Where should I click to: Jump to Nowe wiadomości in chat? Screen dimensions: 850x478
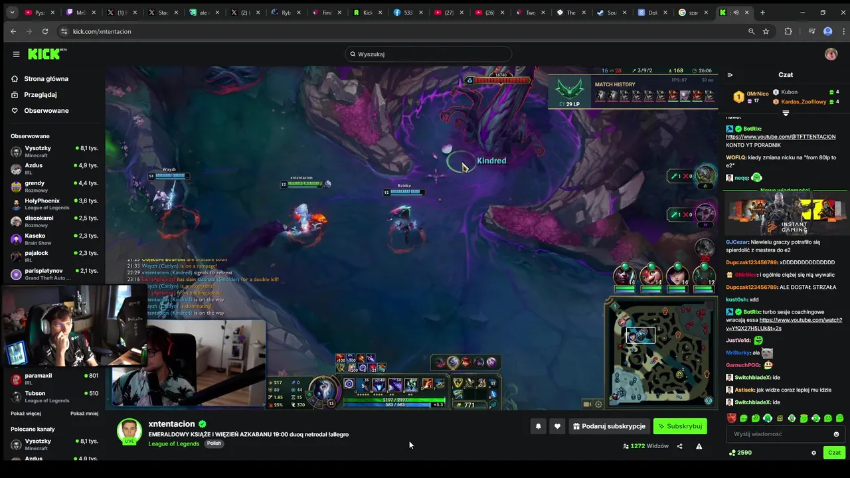(x=785, y=191)
